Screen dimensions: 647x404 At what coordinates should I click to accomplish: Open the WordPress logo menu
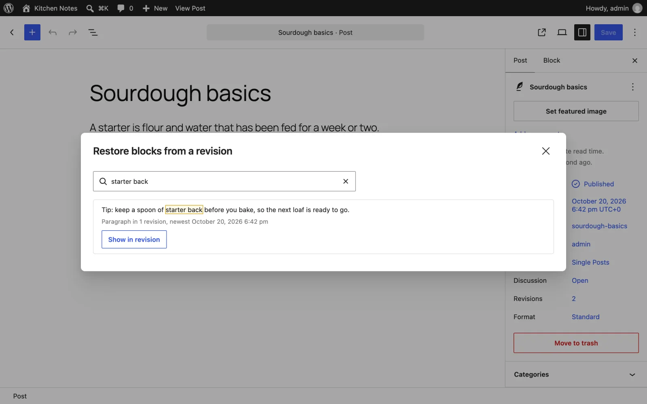coord(8,8)
